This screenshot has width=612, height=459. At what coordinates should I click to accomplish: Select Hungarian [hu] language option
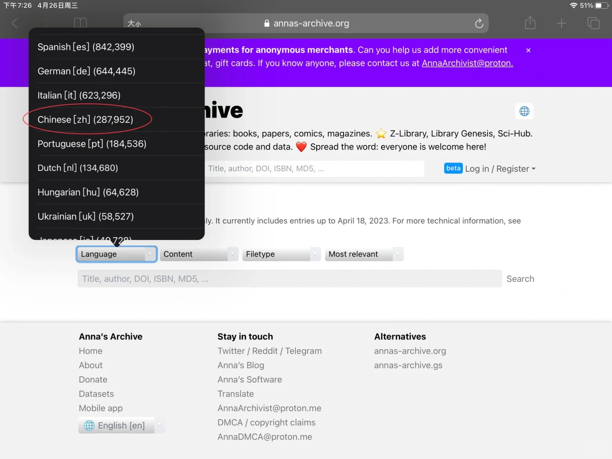116,192
